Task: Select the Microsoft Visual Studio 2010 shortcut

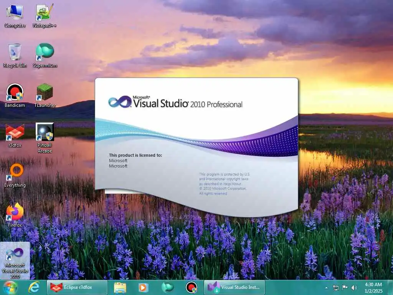Action: tap(15, 261)
